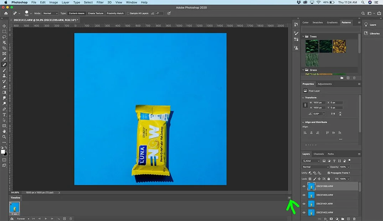Open the search icon in options bar

(363, 14)
